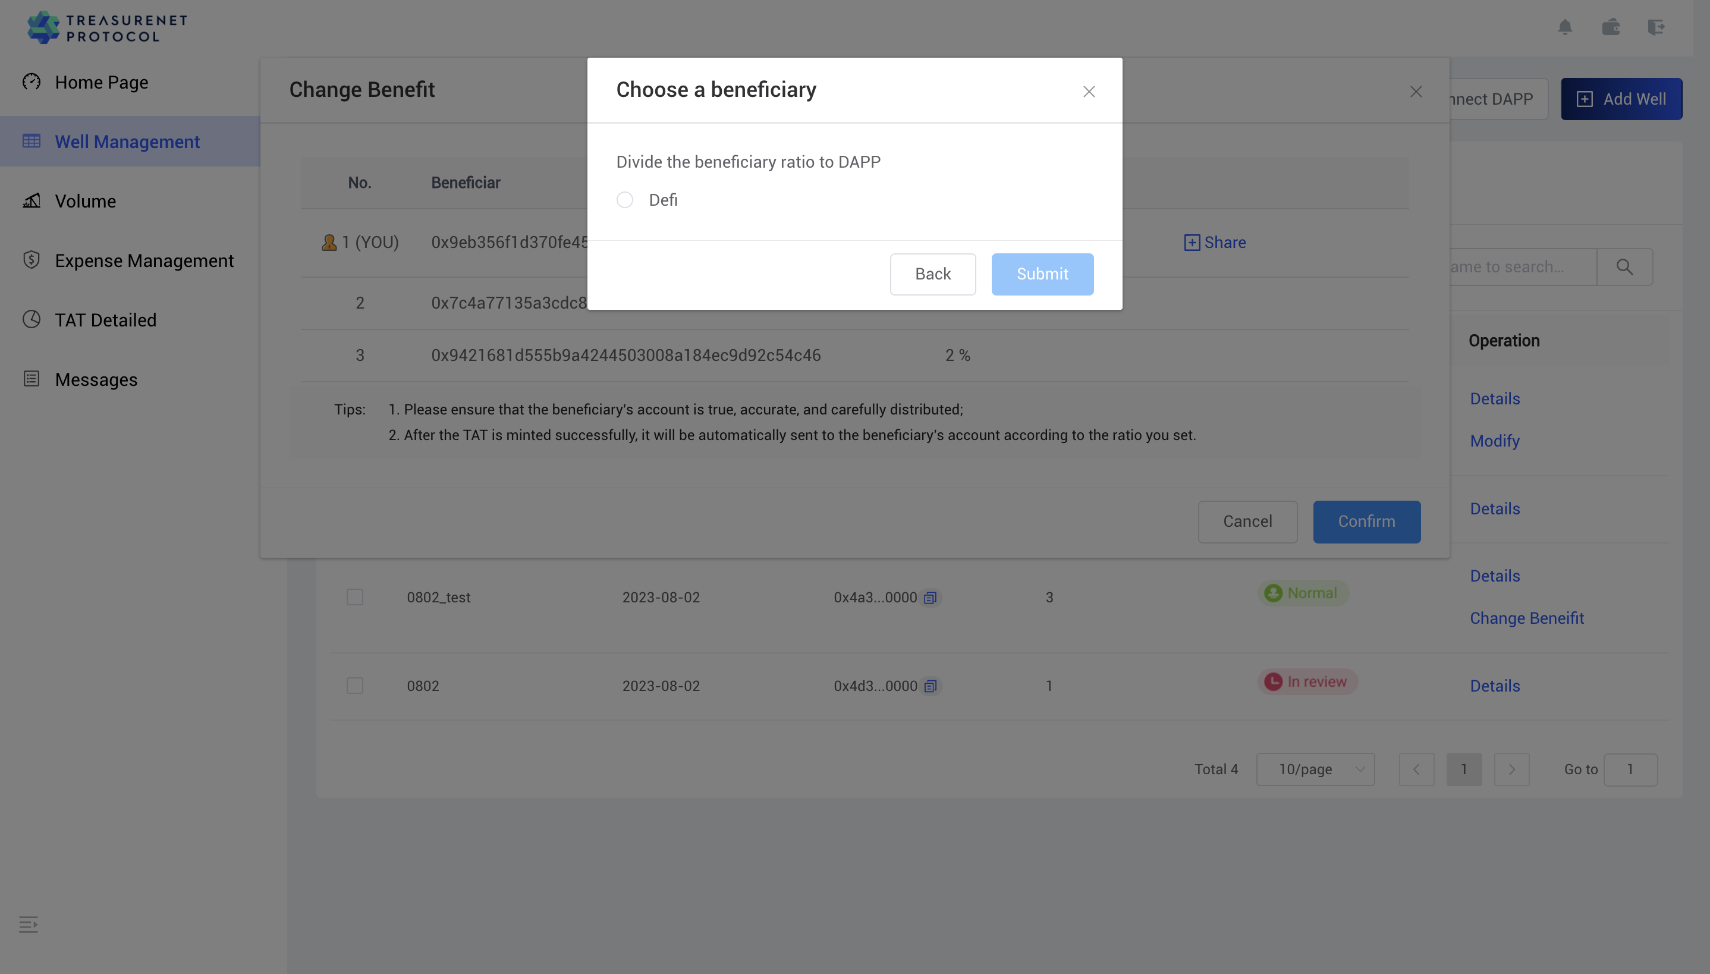
Task: Click the logout icon in header
Action: [x=1656, y=27]
